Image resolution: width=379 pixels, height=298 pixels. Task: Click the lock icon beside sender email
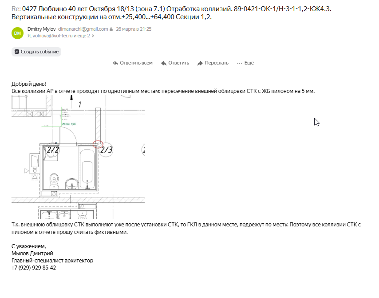point(111,29)
